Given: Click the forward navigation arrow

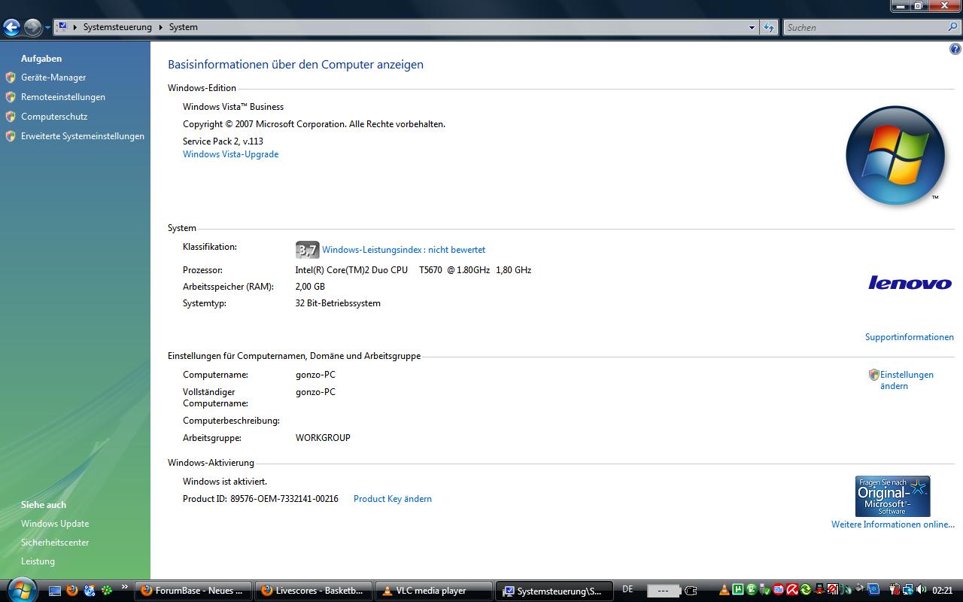Looking at the screenshot, I should click(x=32, y=28).
